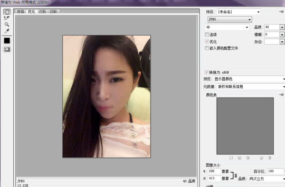Select the Eyedropper tool
This screenshot has width=285, height=187.
coord(7,31)
